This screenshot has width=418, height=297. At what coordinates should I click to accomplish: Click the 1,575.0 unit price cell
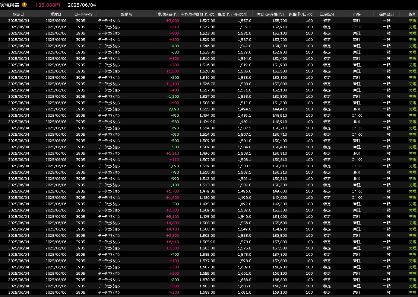click(244, 248)
